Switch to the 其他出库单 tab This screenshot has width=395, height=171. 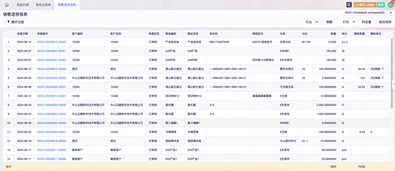coord(43,5)
